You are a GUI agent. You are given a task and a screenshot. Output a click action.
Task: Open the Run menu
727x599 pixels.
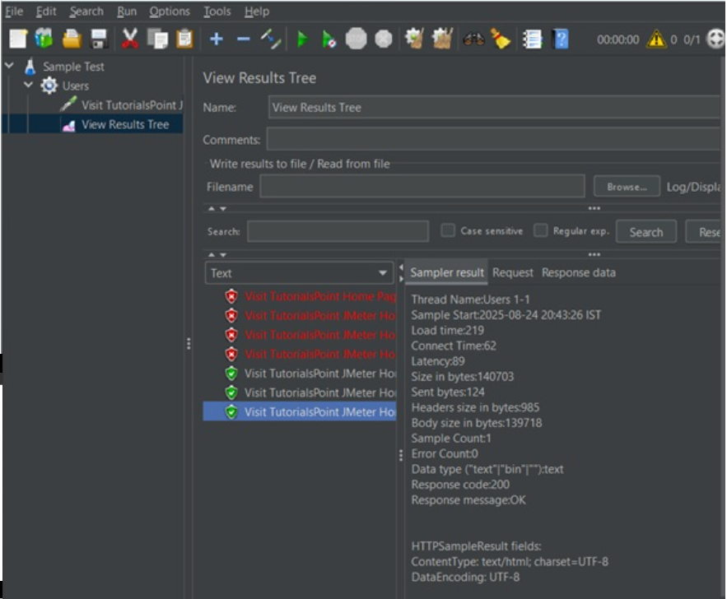tap(126, 12)
